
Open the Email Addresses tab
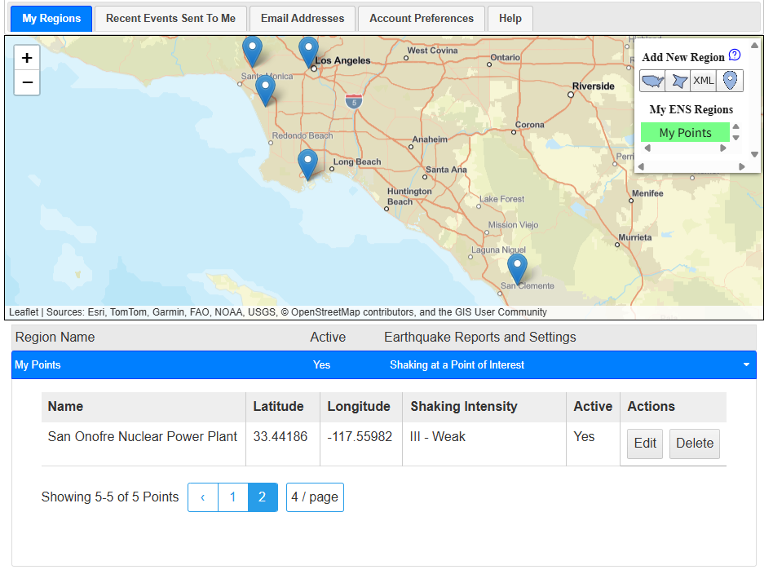pos(303,18)
